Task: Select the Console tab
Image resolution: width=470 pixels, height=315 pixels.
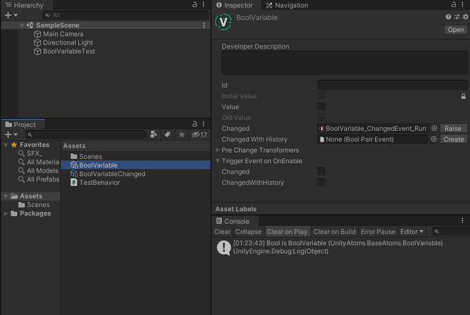Action: (x=235, y=220)
